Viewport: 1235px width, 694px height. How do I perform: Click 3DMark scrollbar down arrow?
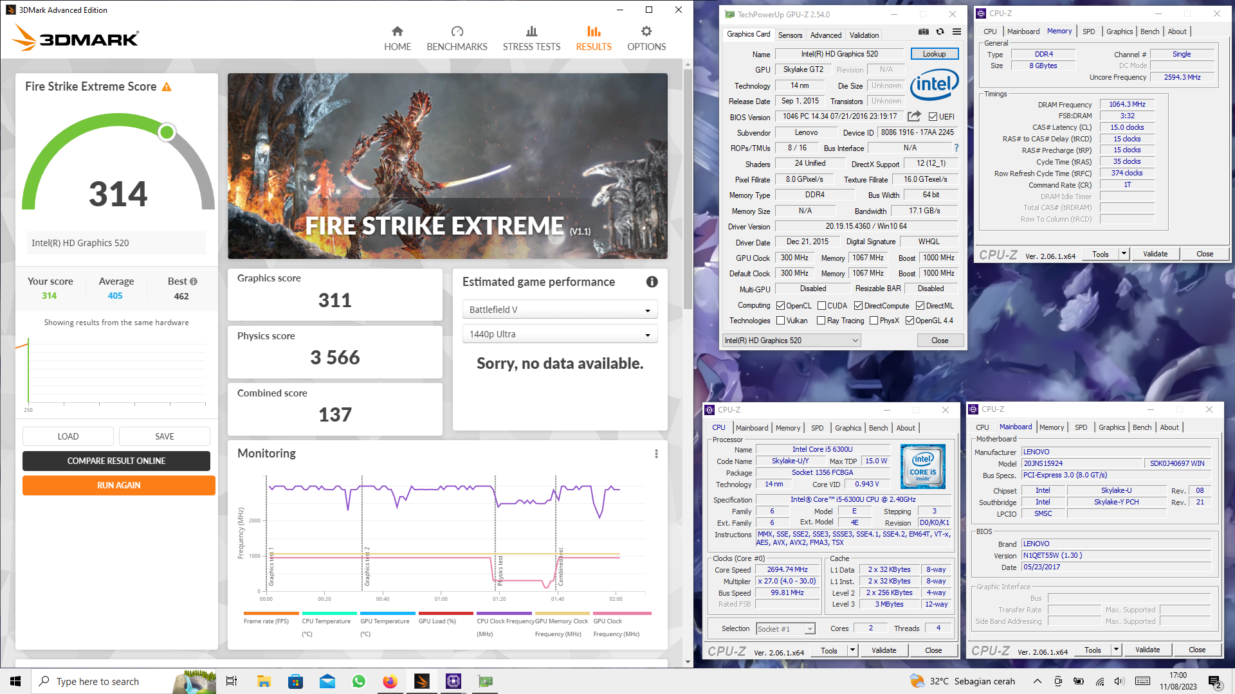pyautogui.click(x=688, y=662)
